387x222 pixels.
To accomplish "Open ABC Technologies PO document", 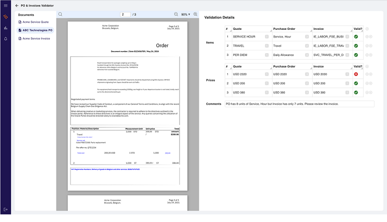I will coord(37,30).
